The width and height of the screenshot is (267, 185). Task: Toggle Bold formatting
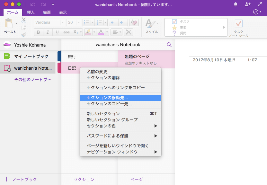click(x=39, y=32)
